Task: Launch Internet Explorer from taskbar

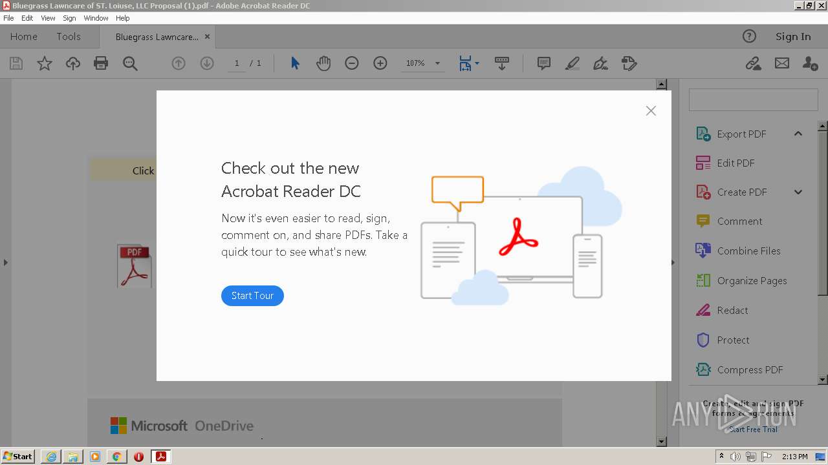Action: click(x=51, y=457)
